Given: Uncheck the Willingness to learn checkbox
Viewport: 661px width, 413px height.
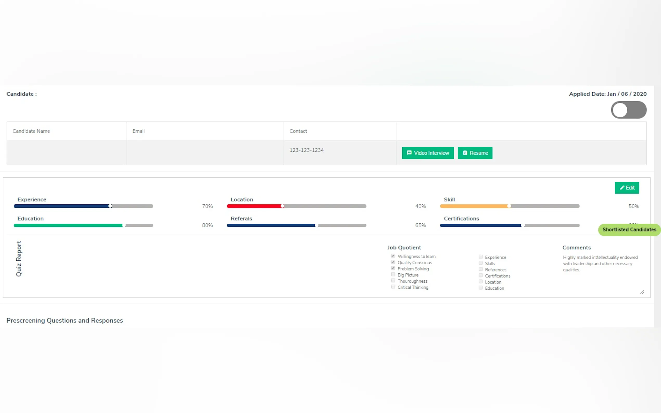Looking at the screenshot, I should coord(393,256).
